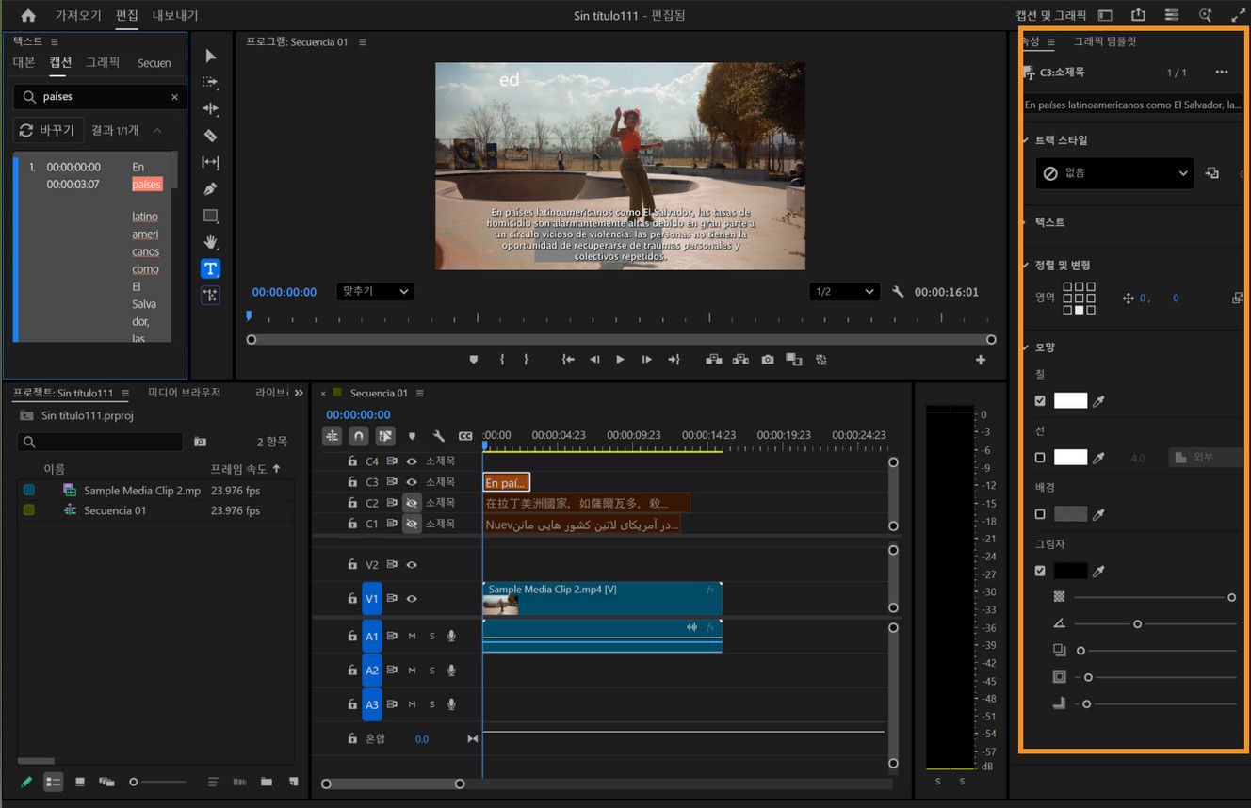Switch to the 내보내기 tab

coord(175,15)
